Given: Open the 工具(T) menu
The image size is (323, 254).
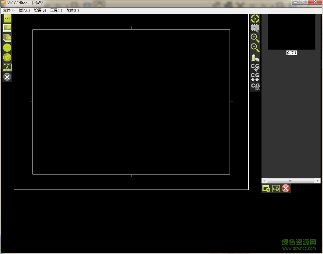Looking at the screenshot, I should tap(56, 10).
